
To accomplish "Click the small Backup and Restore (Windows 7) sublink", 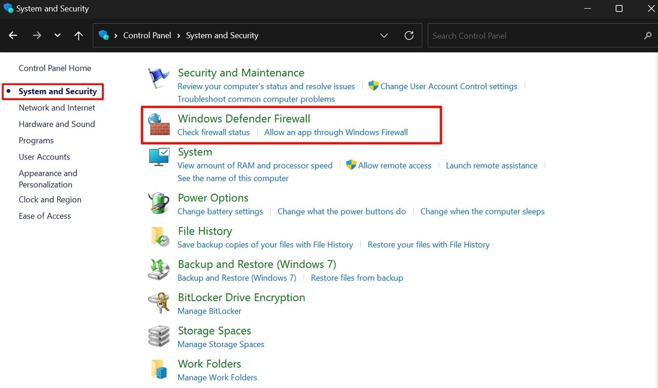I will (x=237, y=278).
